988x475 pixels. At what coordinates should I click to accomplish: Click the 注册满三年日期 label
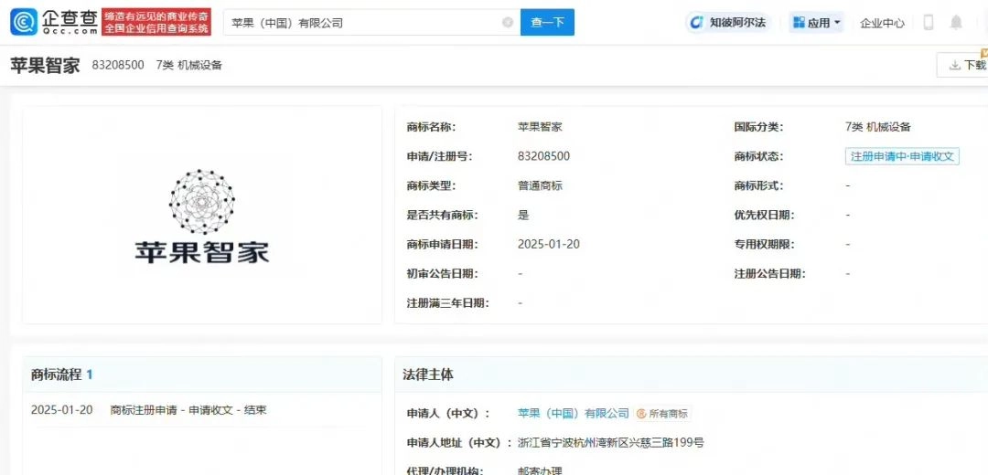coord(447,303)
